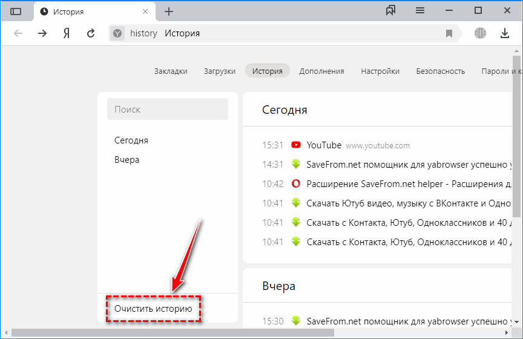Click the Opera favicon at 10:42

click(x=296, y=183)
